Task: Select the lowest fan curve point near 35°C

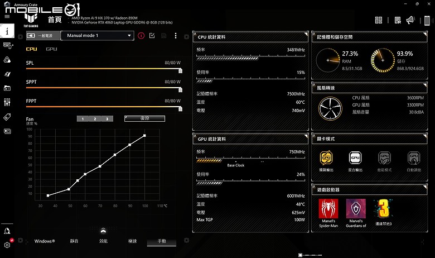Action: click(48, 195)
